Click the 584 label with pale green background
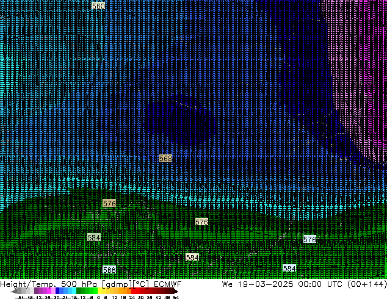 [94, 237]
